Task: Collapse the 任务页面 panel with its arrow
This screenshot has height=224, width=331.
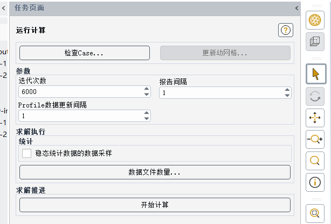Action: 296,8
